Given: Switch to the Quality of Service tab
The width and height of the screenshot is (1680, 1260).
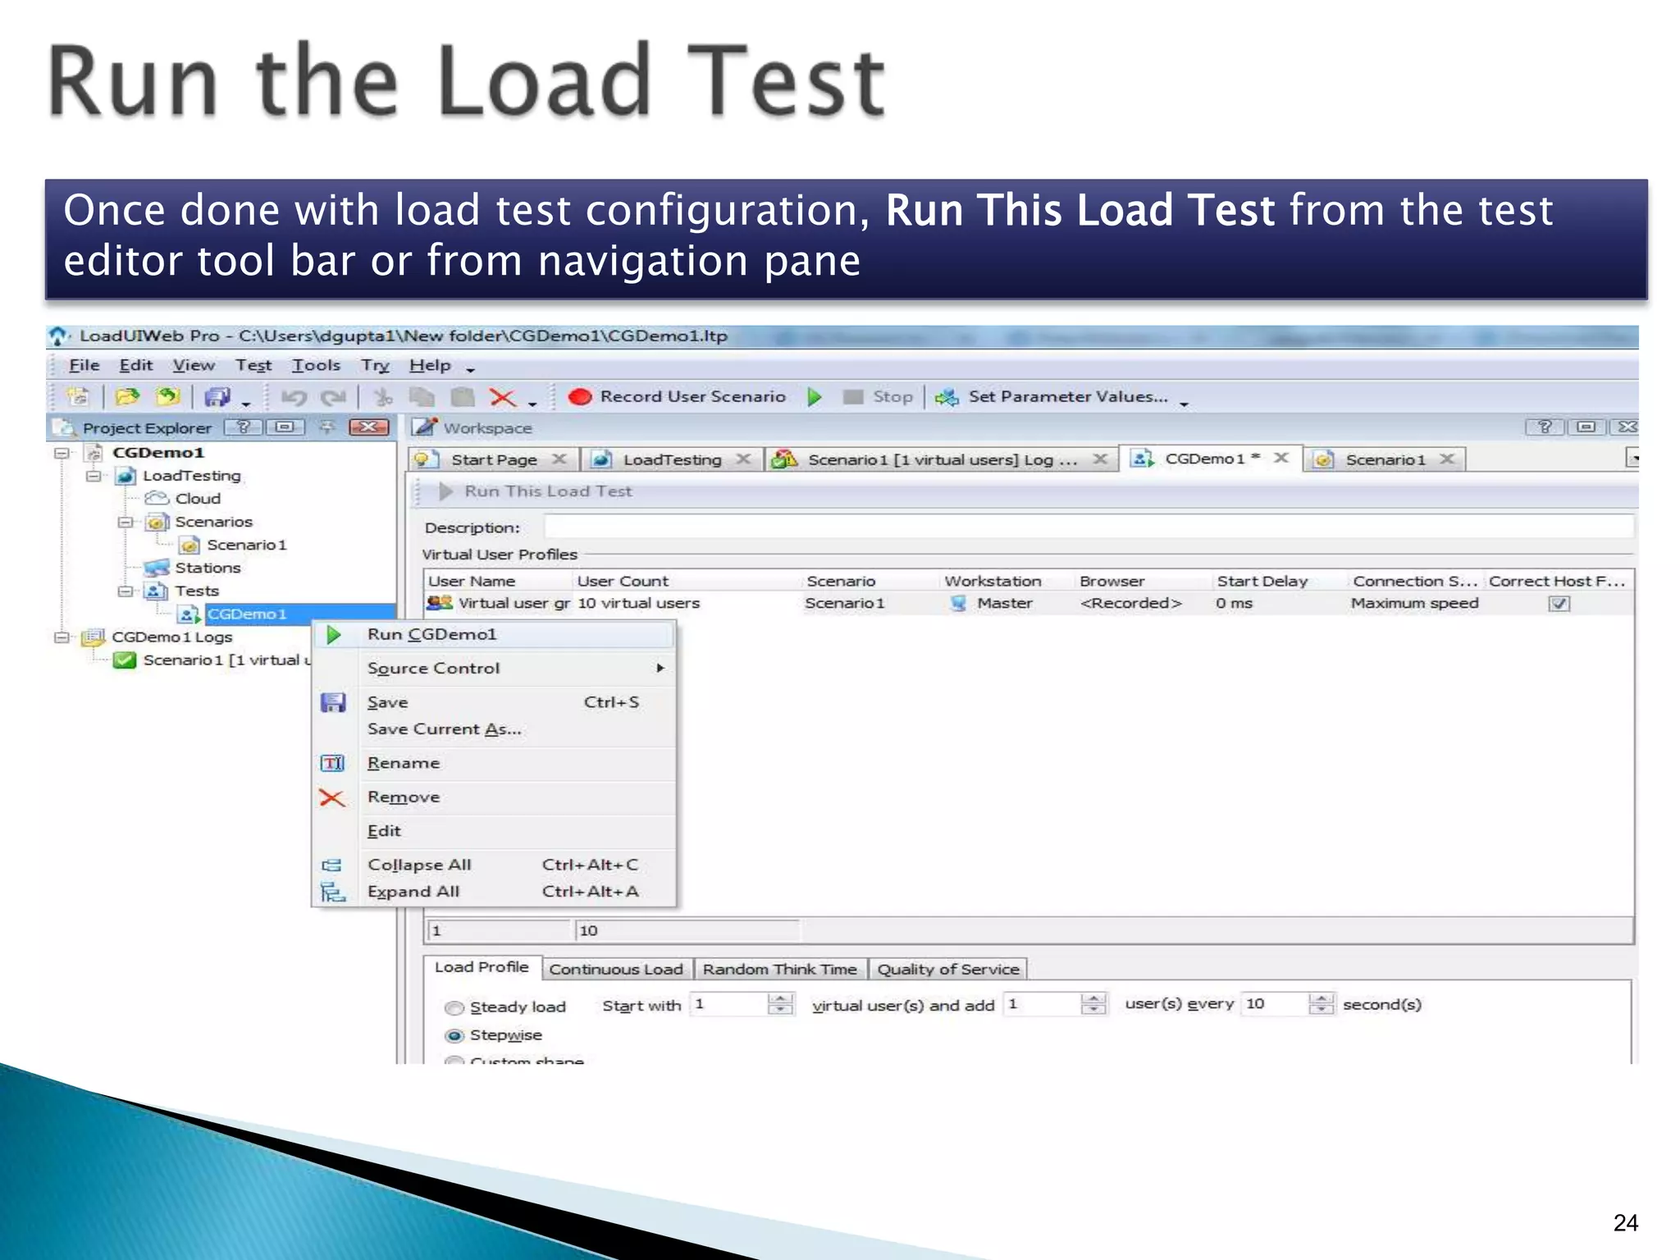Looking at the screenshot, I should (x=948, y=969).
